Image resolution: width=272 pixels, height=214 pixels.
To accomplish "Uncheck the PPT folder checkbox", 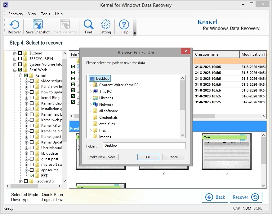I will click(x=32, y=175).
